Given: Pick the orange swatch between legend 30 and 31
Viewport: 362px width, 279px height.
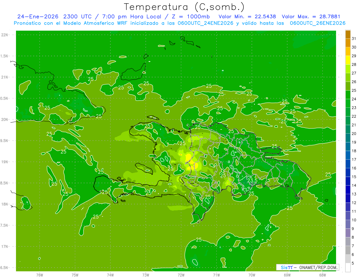Looking at the screenshot, I should (x=348, y=43).
